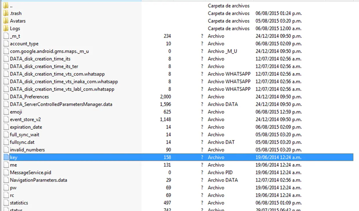This screenshot has height=211, width=359.
Task: Click the file icon next to expiration_date
Action: click(x=6, y=127)
